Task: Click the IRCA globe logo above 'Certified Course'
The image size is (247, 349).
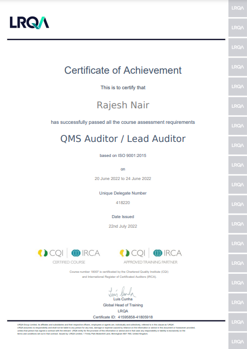Action: click(x=86, y=253)
